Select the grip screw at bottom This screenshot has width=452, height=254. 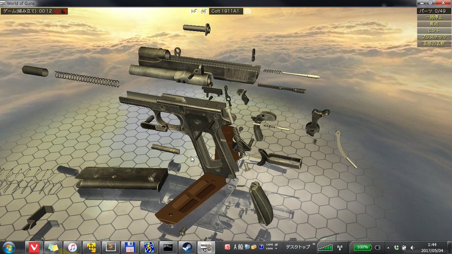click(183, 231)
